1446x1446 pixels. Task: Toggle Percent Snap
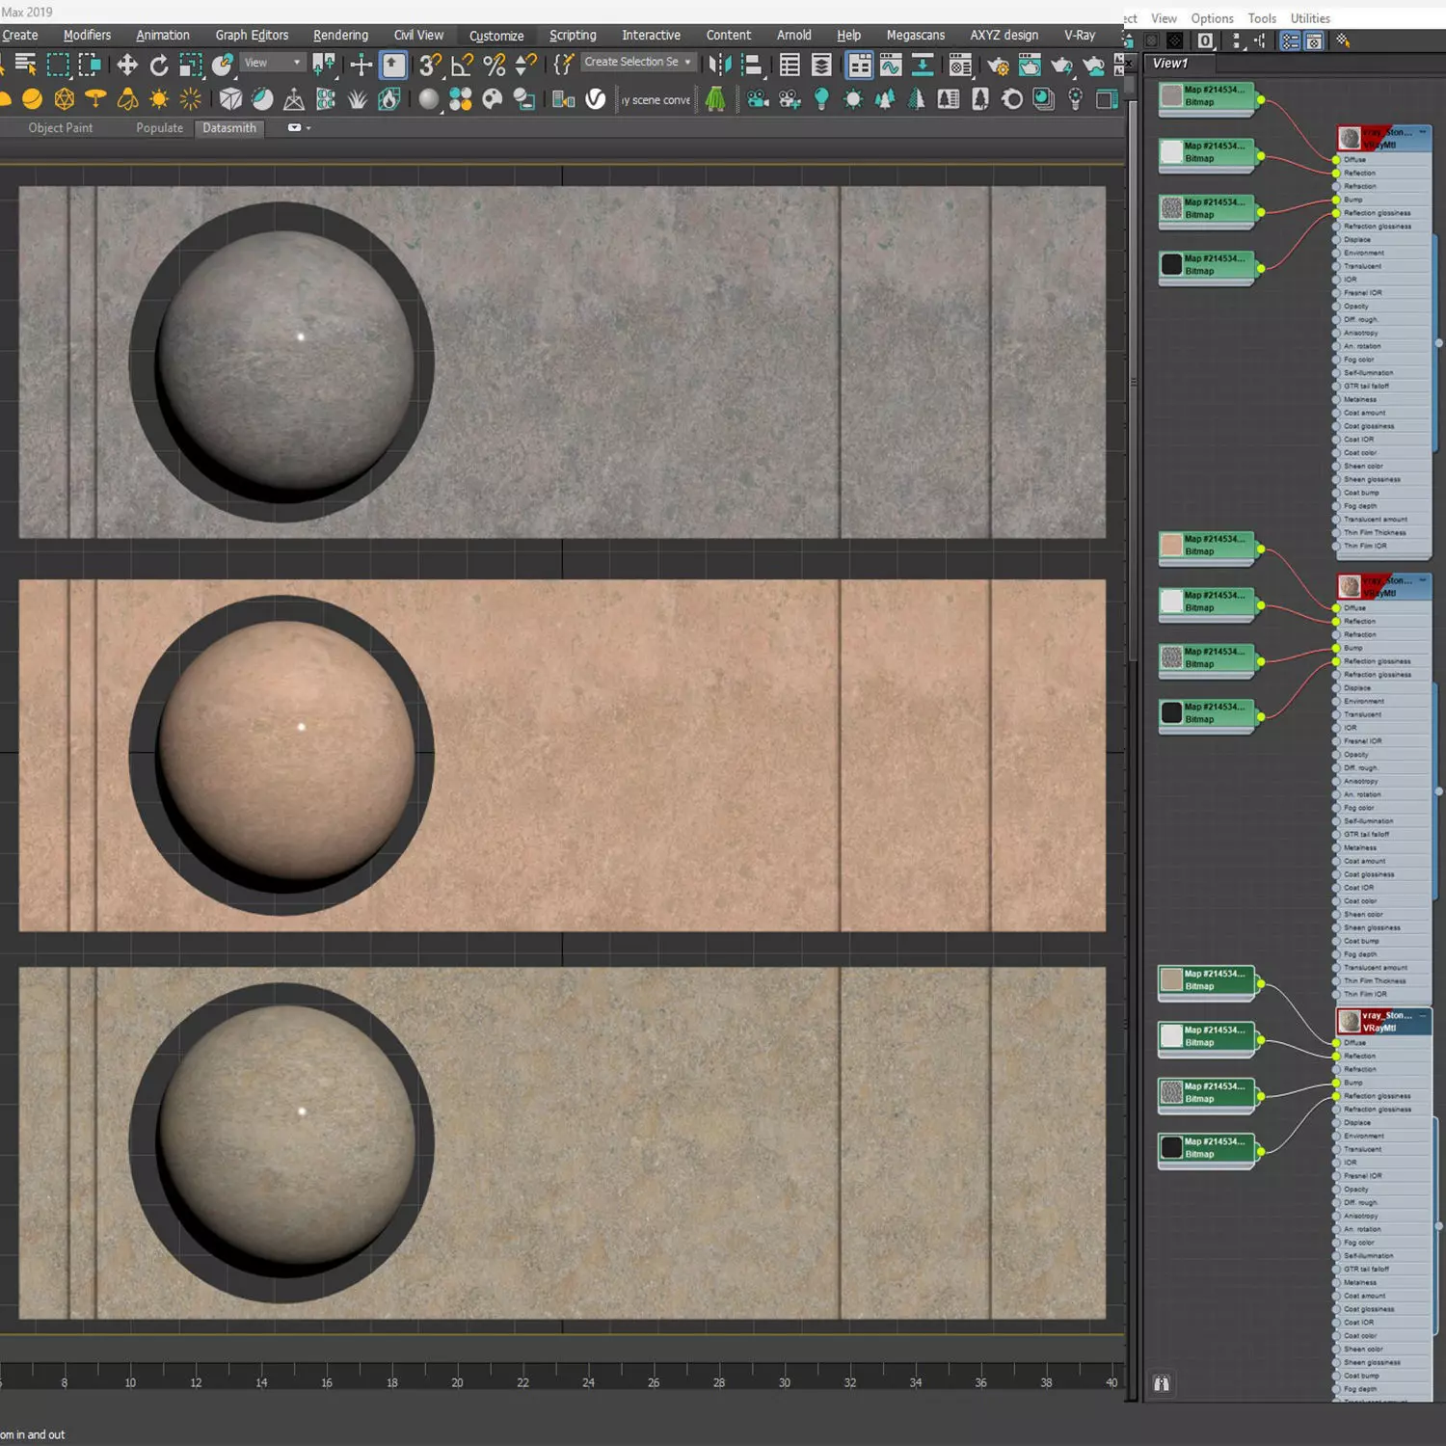(x=495, y=66)
